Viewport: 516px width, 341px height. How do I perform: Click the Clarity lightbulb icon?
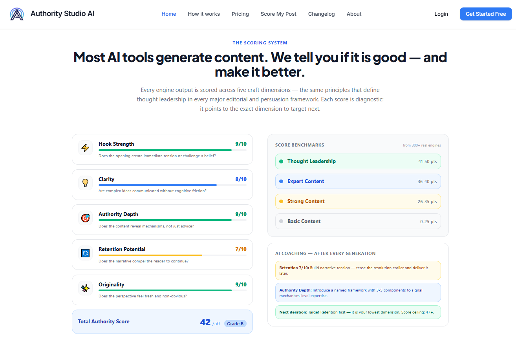[85, 183]
